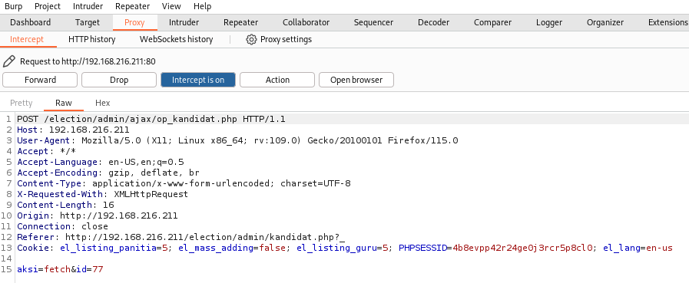The width and height of the screenshot is (689, 283).
Task: Open the Extensions tab
Action: click(667, 22)
